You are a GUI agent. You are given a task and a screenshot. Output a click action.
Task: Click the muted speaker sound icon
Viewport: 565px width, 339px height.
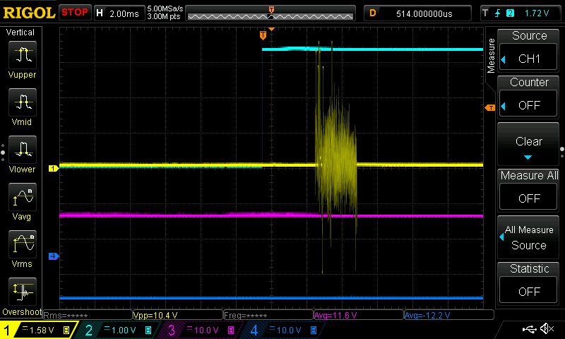point(547,328)
